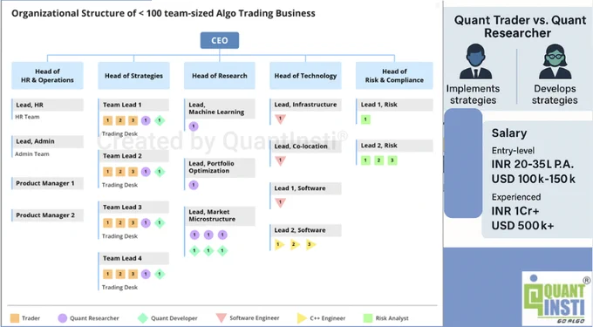Click software engineer triangle under Lead, Infrastructure

[x=280, y=119]
